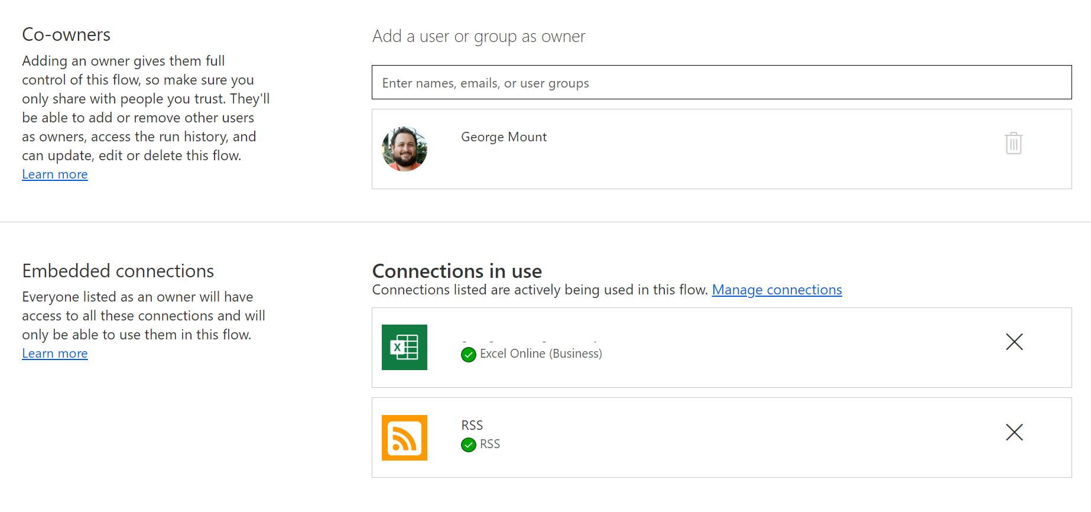Click the Add a user or group heading
Viewport: 1091px width, 512px height.
point(479,37)
